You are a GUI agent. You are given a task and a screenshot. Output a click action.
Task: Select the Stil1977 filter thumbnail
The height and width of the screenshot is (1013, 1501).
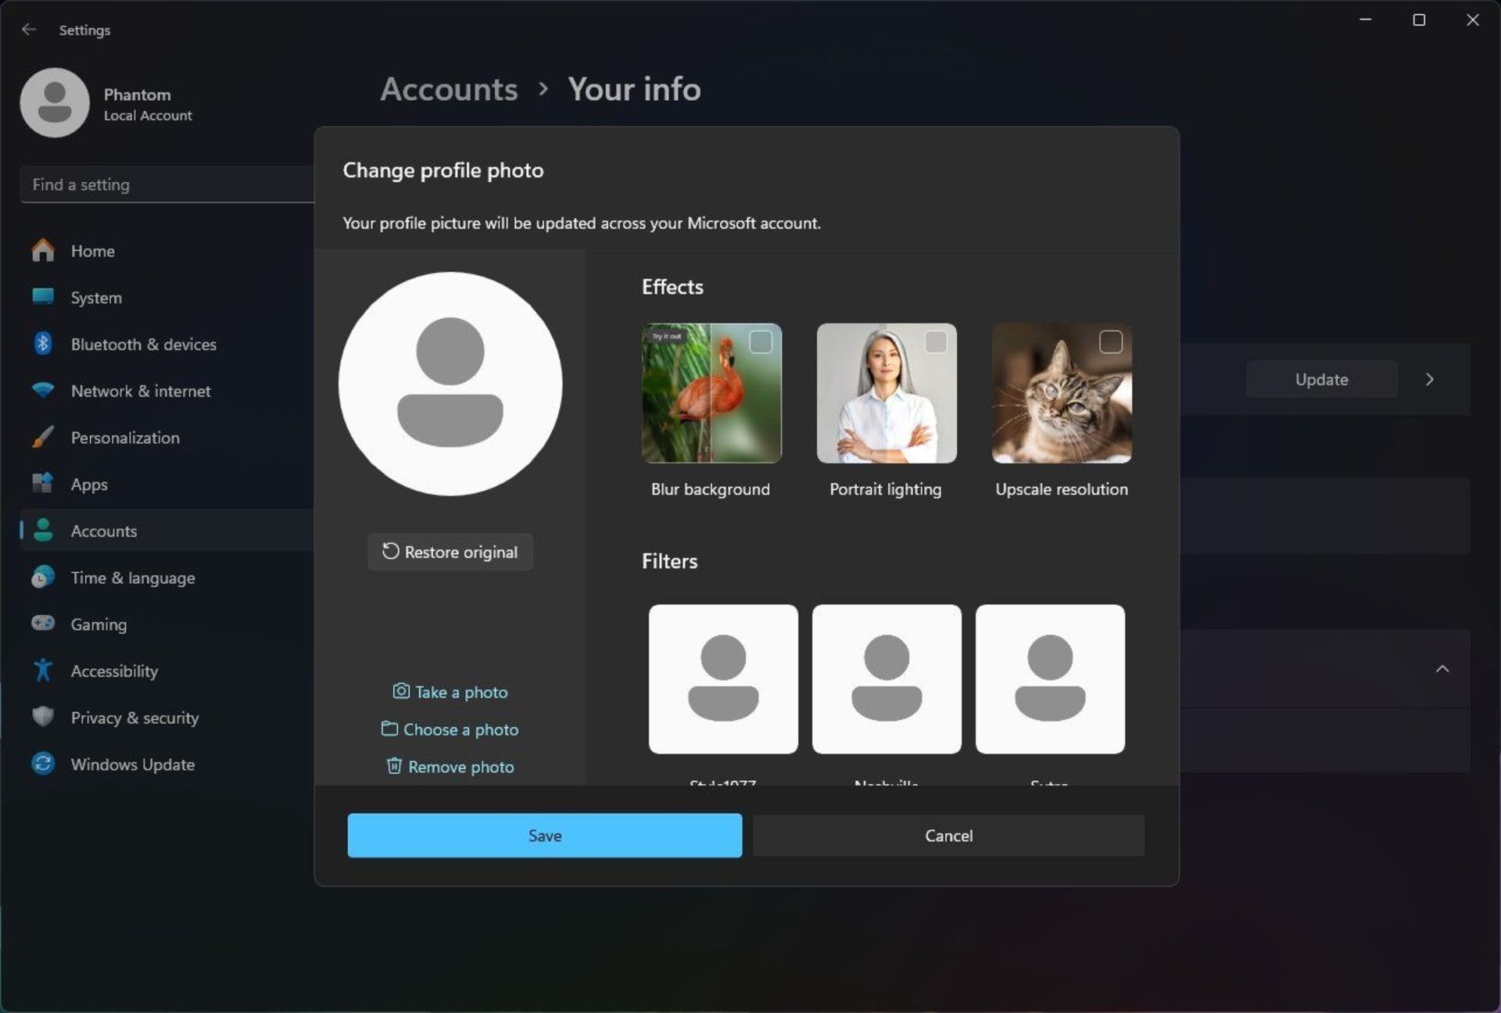point(722,678)
